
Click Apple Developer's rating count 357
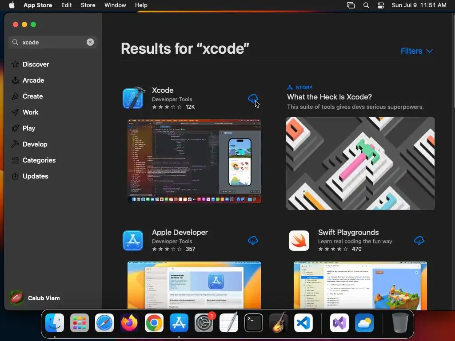tap(190, 249)
